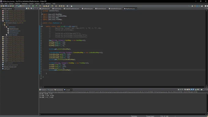Click the editor horizontal scrollbar
The height and width of the screenshot is (117, 208).
[x=124, y=87]
